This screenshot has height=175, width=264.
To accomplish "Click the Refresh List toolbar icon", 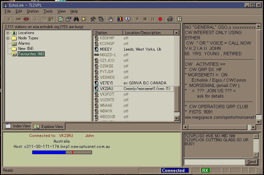I will click(61, 19).
